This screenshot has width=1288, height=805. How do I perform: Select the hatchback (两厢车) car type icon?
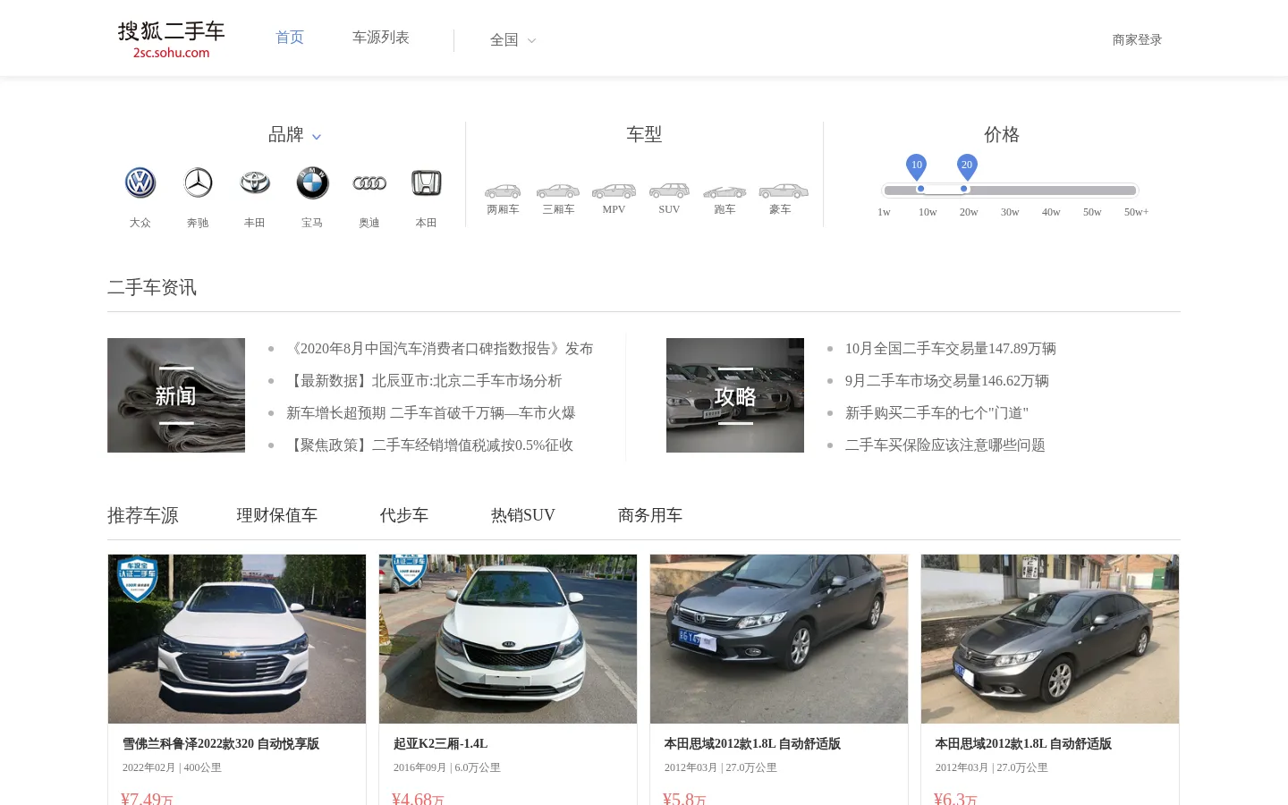point(503,191)
